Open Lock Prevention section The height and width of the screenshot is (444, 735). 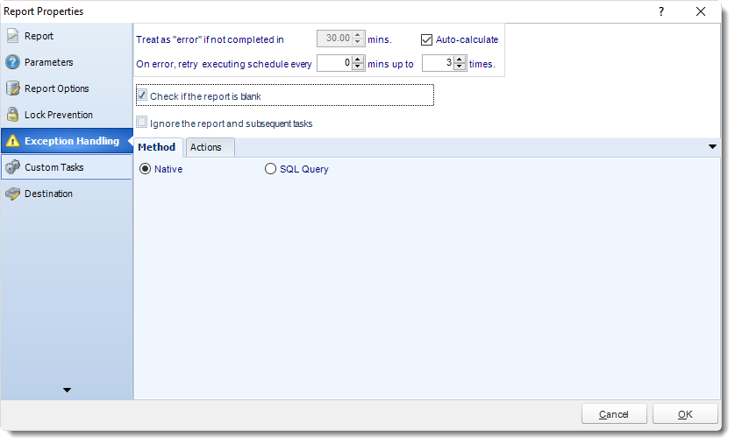[67, 115]
